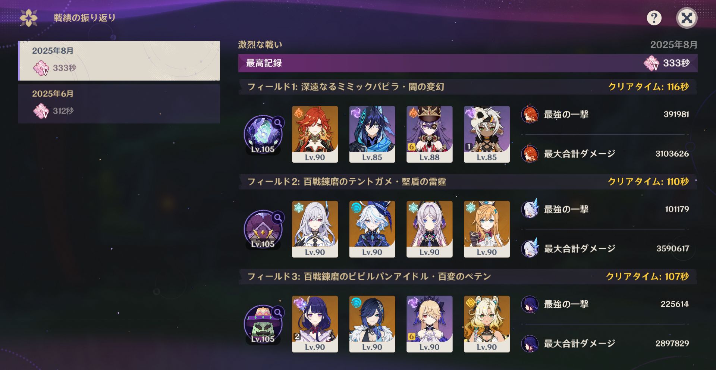Click the Field 1 最強の一撃 character avatar
Image resolution: width=716 pixels, height=370 pixels.
click(x=530, y=115)
